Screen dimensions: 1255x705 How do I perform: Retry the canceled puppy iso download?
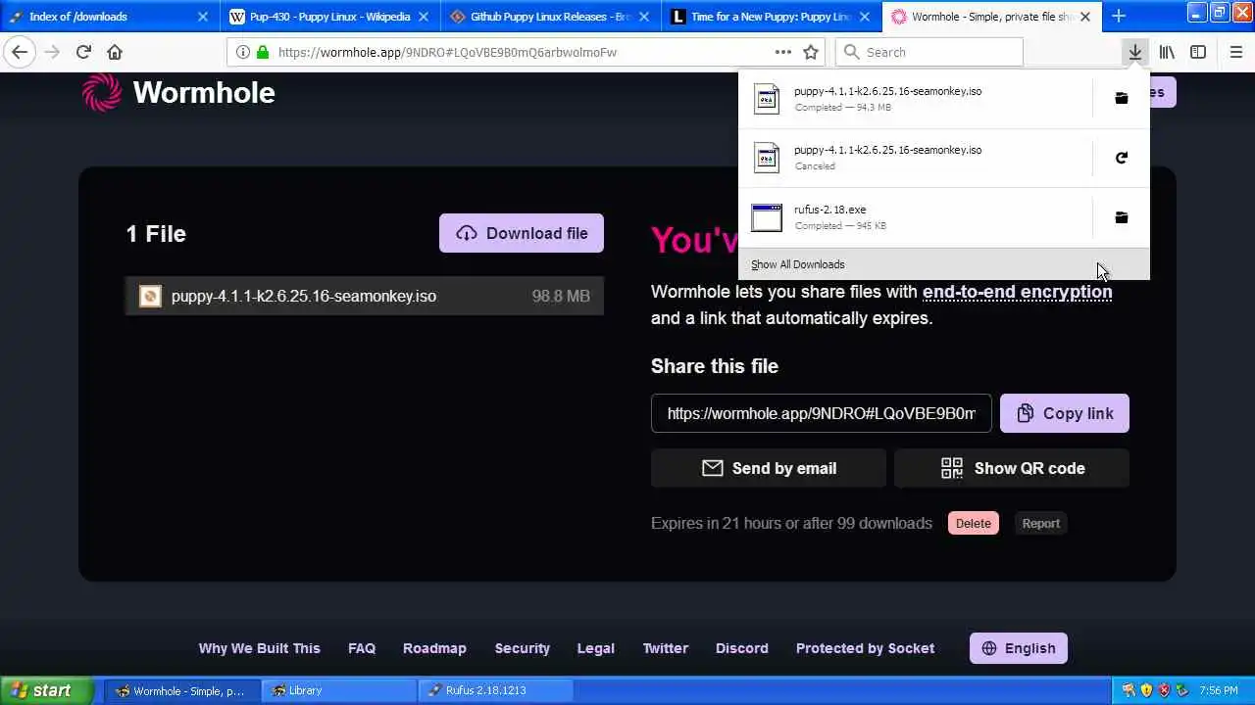(1122, 158)
